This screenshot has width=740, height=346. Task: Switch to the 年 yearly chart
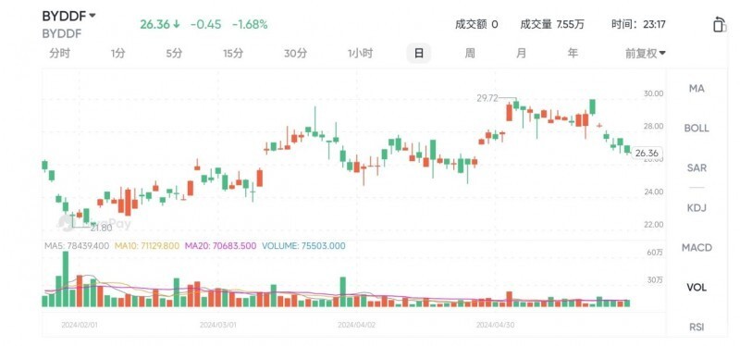[573, 54]
